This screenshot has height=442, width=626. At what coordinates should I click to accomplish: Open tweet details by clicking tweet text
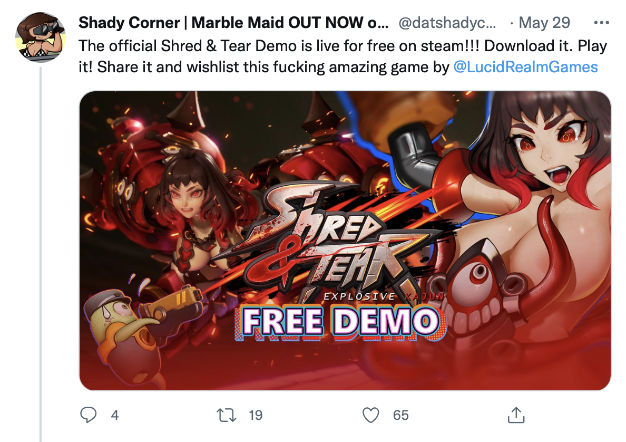click(x=343, y=56)
